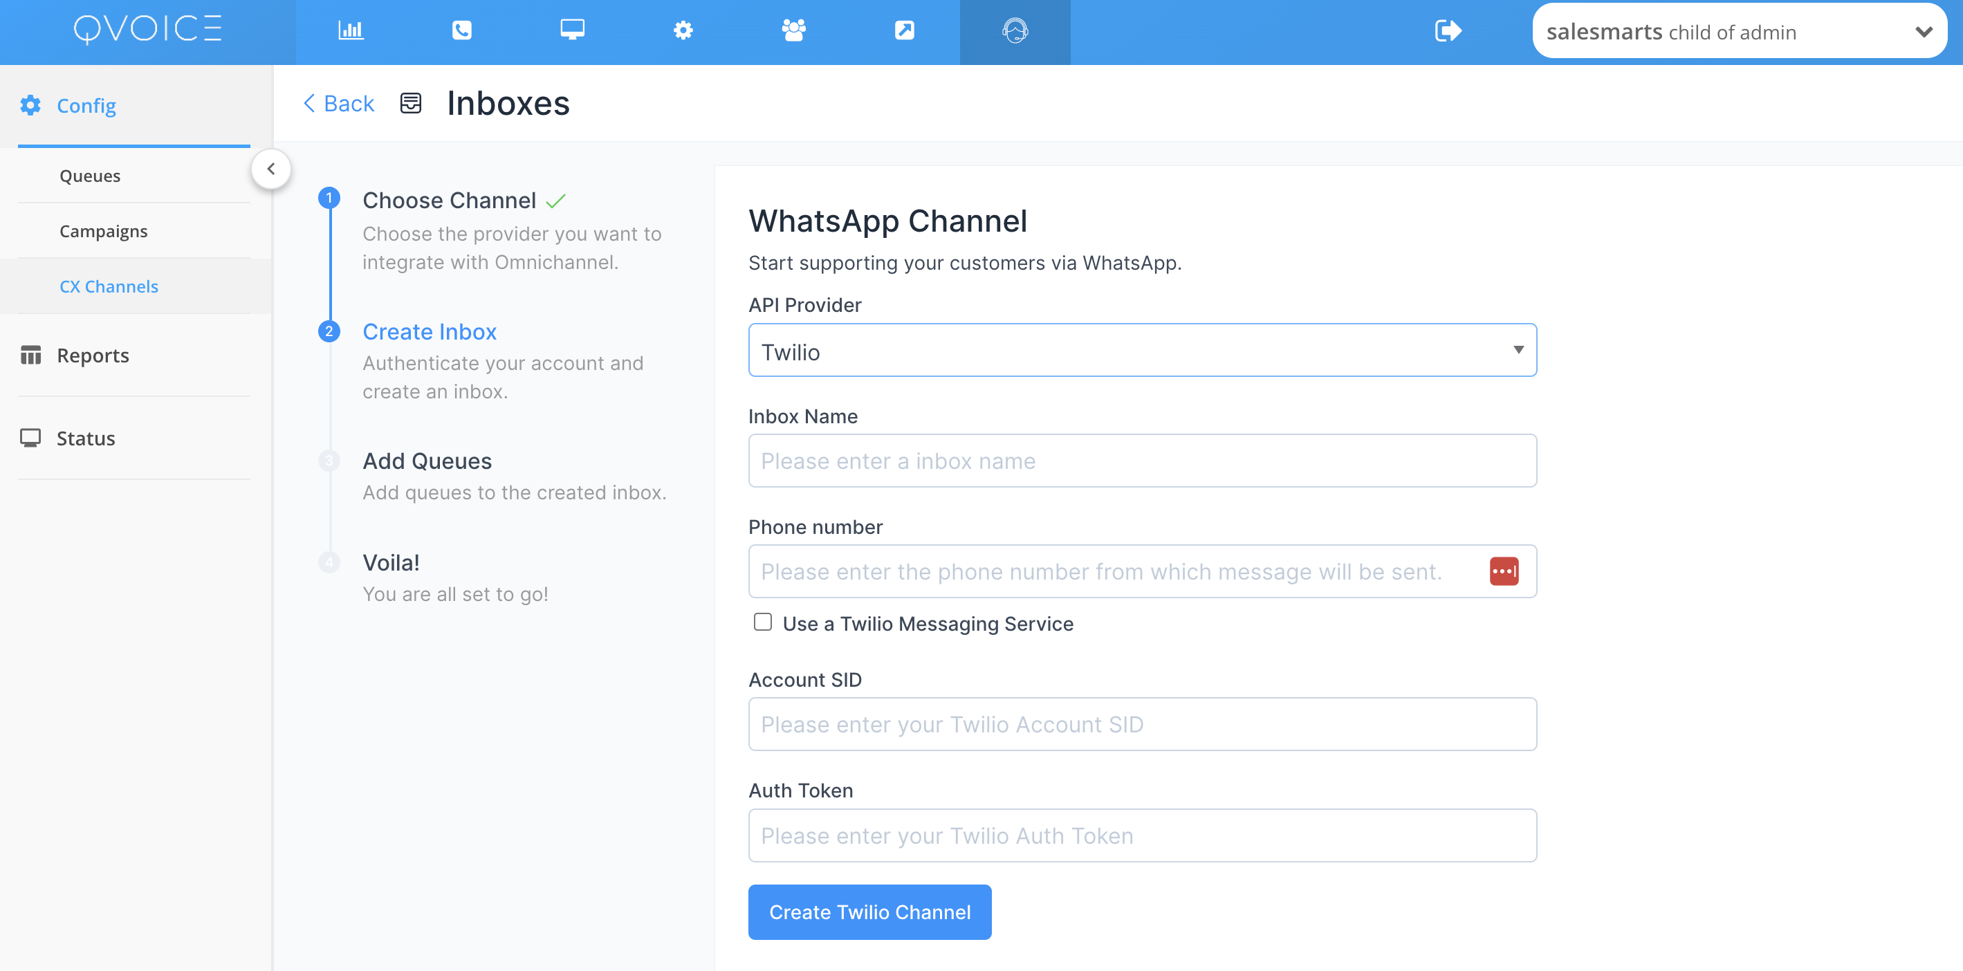
Task: Open the external link arrow icon in top bar
Action: (905, 30)
